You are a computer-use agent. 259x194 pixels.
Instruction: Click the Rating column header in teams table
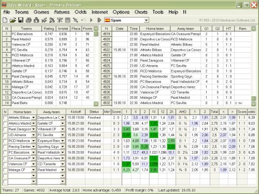[49, 28]
